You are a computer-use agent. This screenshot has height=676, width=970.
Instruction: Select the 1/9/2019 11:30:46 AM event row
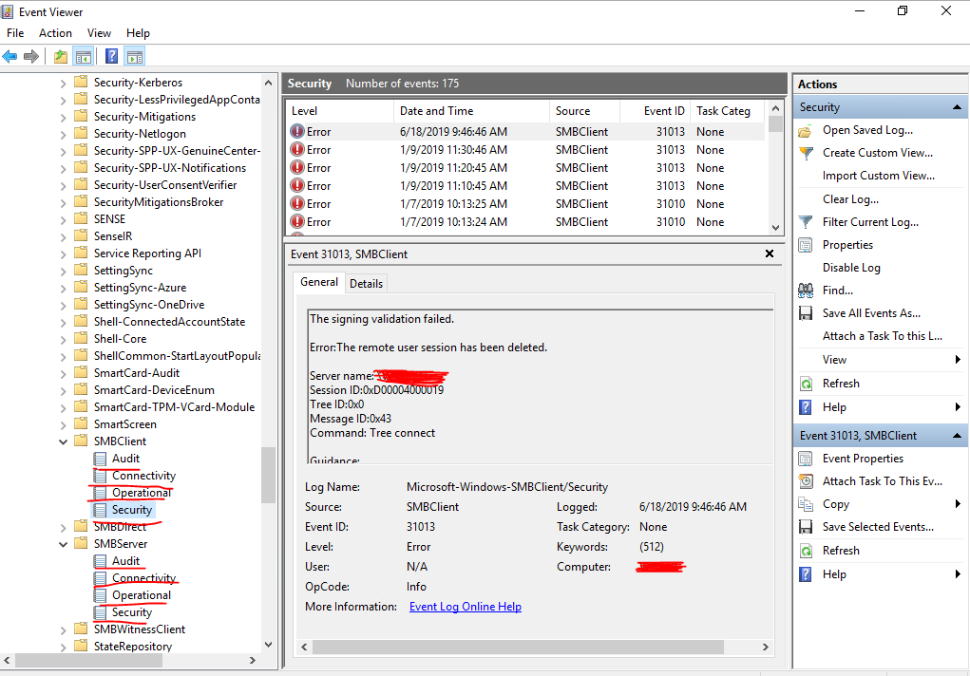point(525,150)
